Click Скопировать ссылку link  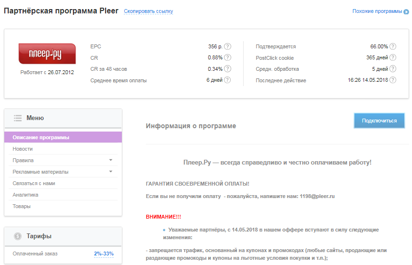tap(149, 11)
